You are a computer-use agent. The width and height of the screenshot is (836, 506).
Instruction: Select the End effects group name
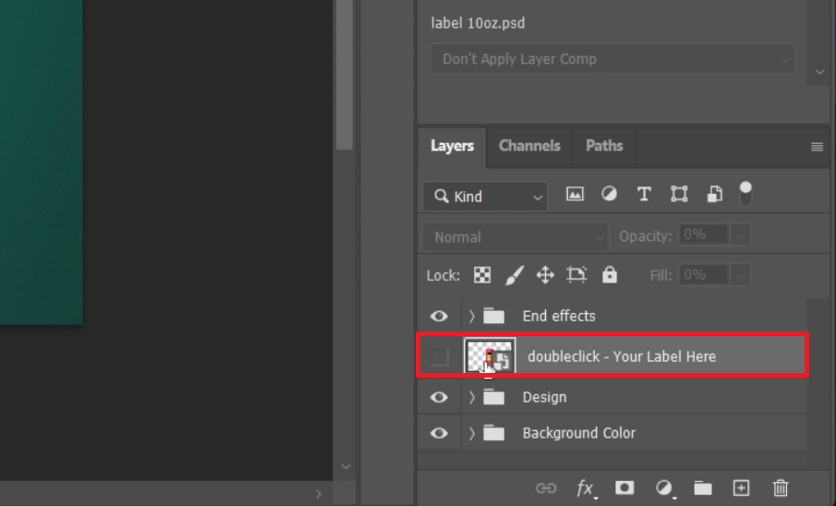(x=559, y=316)
